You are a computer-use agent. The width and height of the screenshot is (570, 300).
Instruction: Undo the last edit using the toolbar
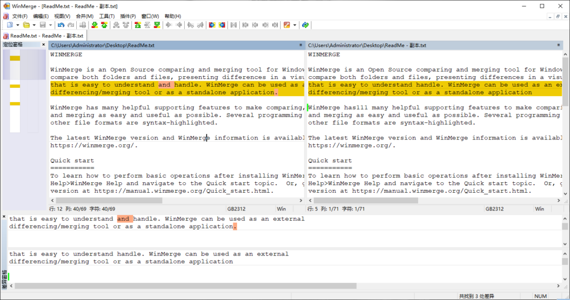[x=61, y=25]
